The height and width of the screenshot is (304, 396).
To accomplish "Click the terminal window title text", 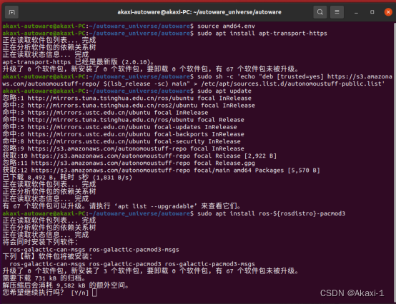I will 199,12.
